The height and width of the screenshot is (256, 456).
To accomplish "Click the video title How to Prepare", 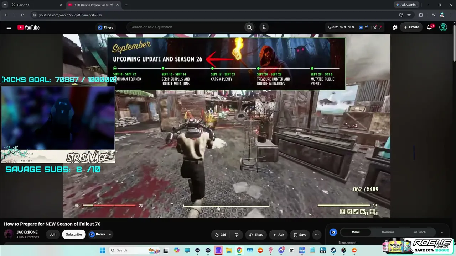I will click(52, 224).
